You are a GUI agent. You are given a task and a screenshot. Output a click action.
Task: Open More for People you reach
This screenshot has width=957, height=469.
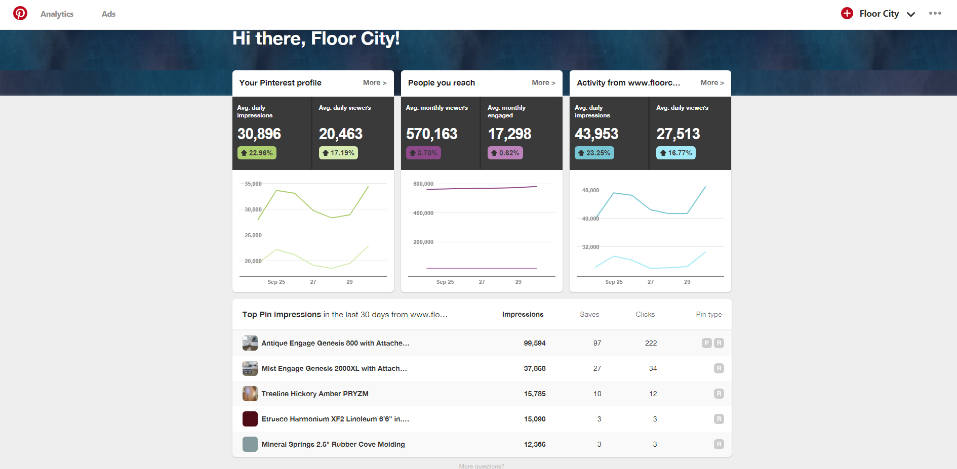click(543, 82)
